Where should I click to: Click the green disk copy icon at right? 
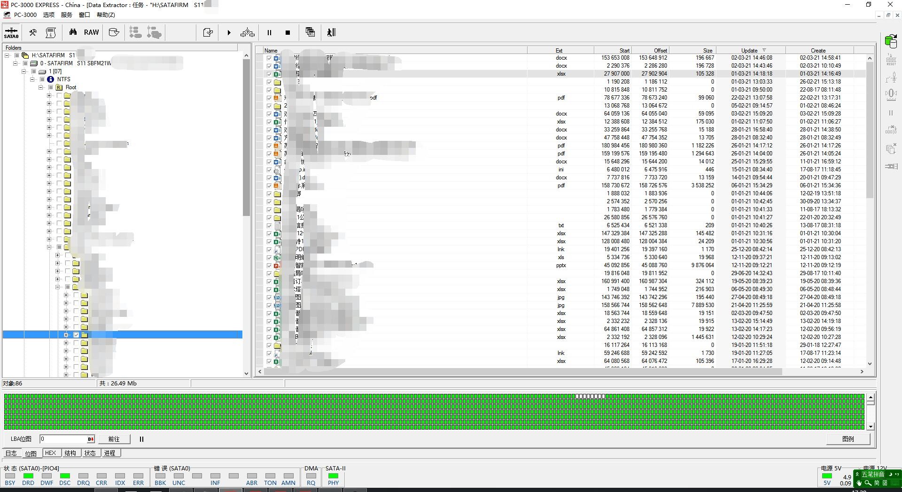pyautogui.click(x=891, y=41)
